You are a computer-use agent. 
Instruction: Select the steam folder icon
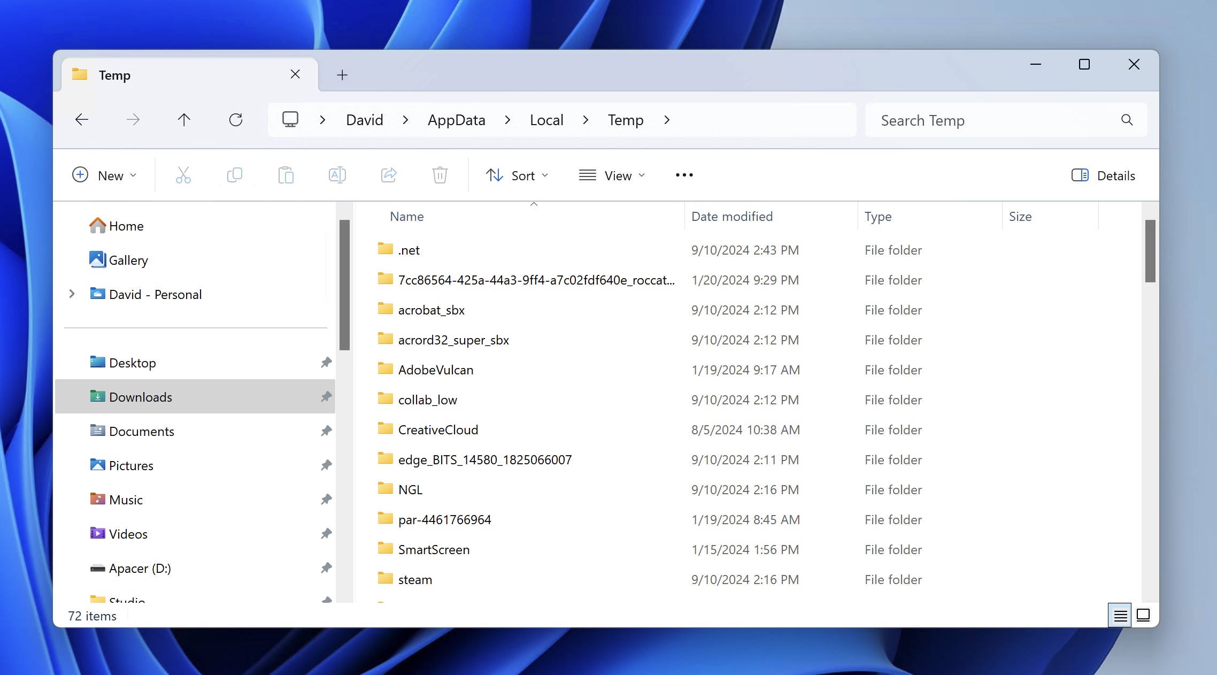click(x=385, y=578)
